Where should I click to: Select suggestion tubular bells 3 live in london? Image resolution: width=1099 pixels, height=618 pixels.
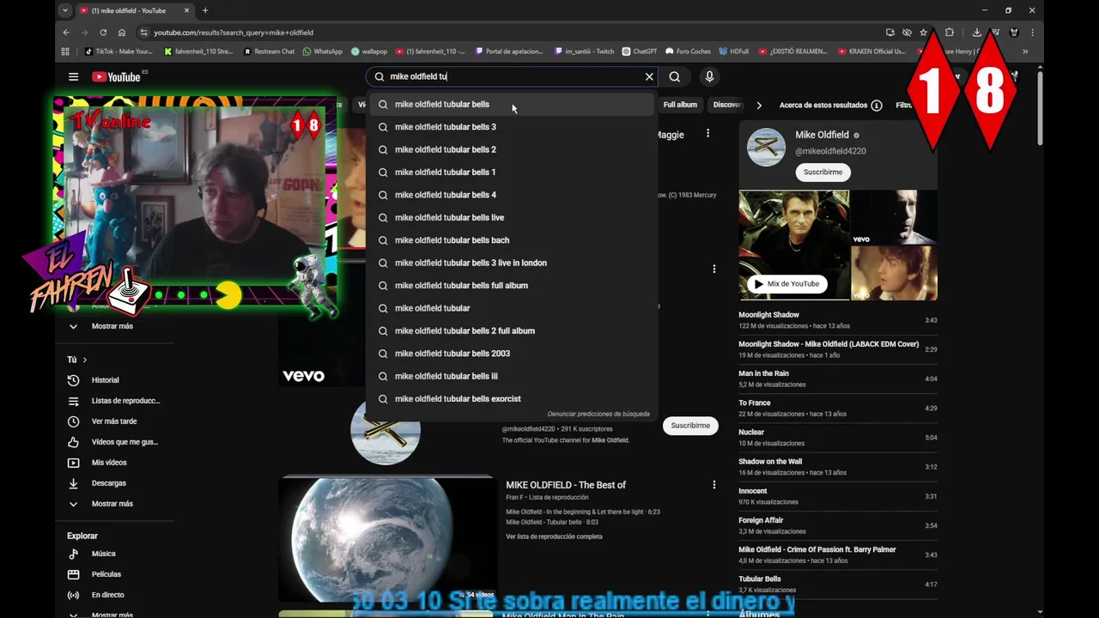coord(512,263)
